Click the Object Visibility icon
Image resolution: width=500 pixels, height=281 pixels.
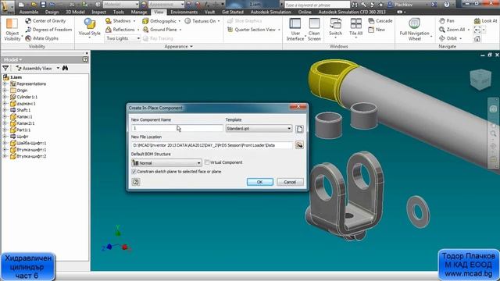pyautogui.click(x=12, y=24)
